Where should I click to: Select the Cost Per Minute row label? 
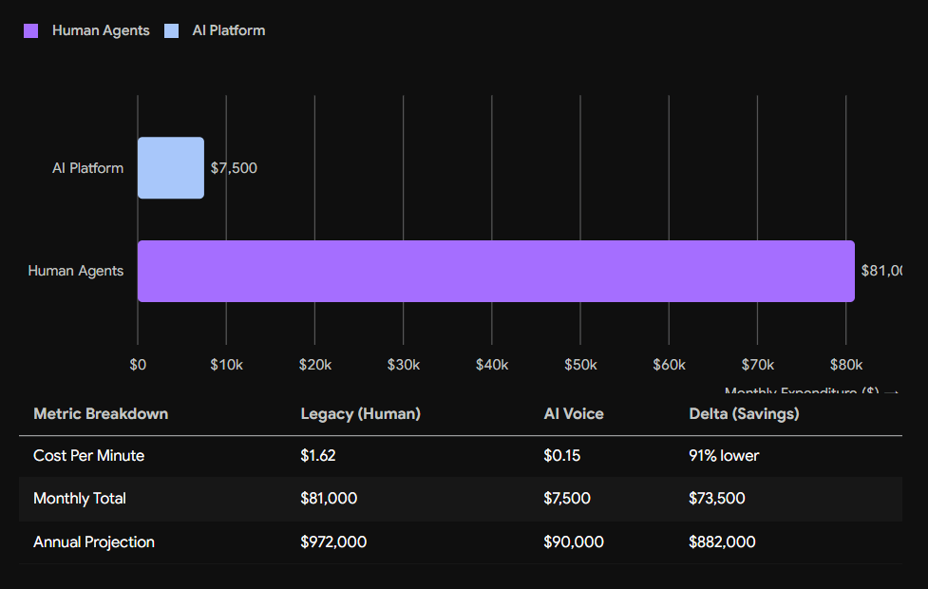88,456
